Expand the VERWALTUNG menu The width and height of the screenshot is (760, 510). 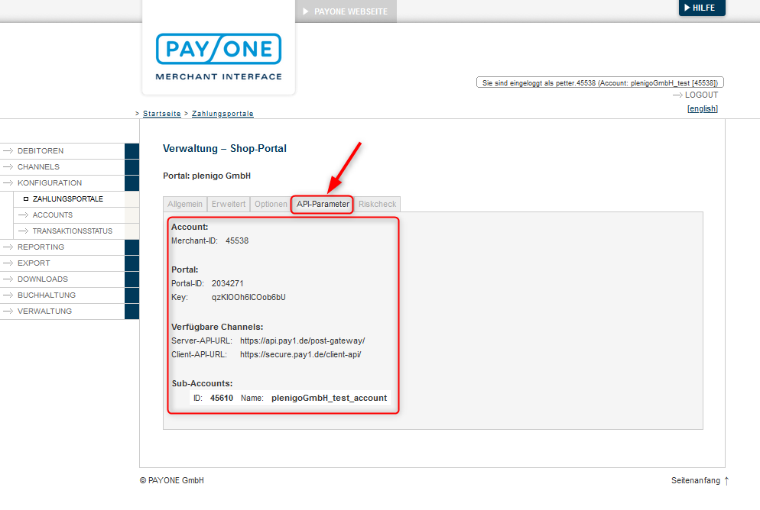44,311
